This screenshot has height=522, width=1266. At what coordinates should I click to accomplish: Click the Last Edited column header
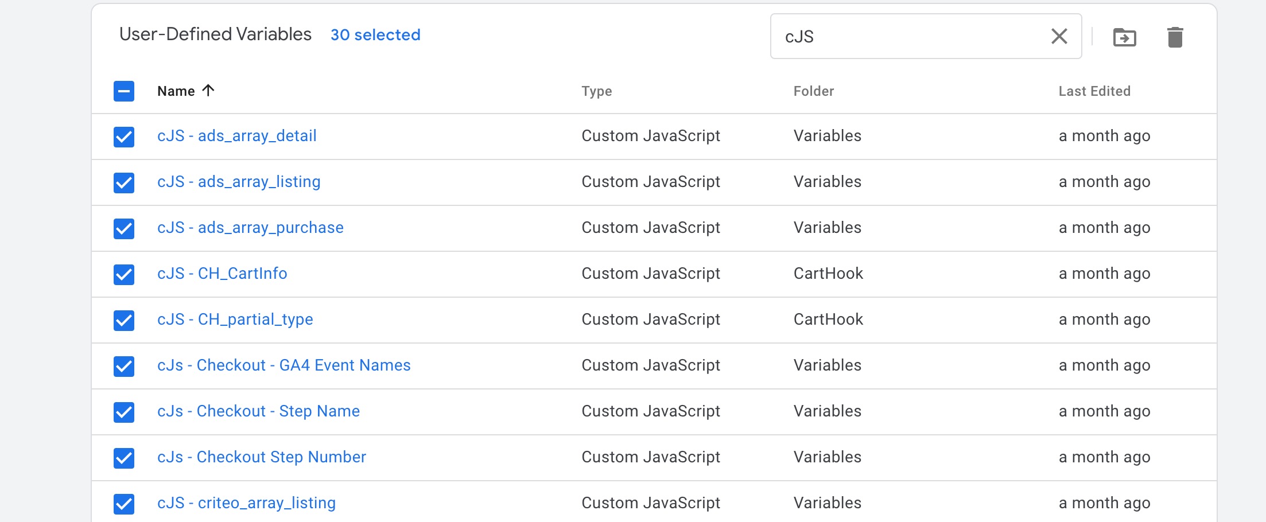point(1095,91)
